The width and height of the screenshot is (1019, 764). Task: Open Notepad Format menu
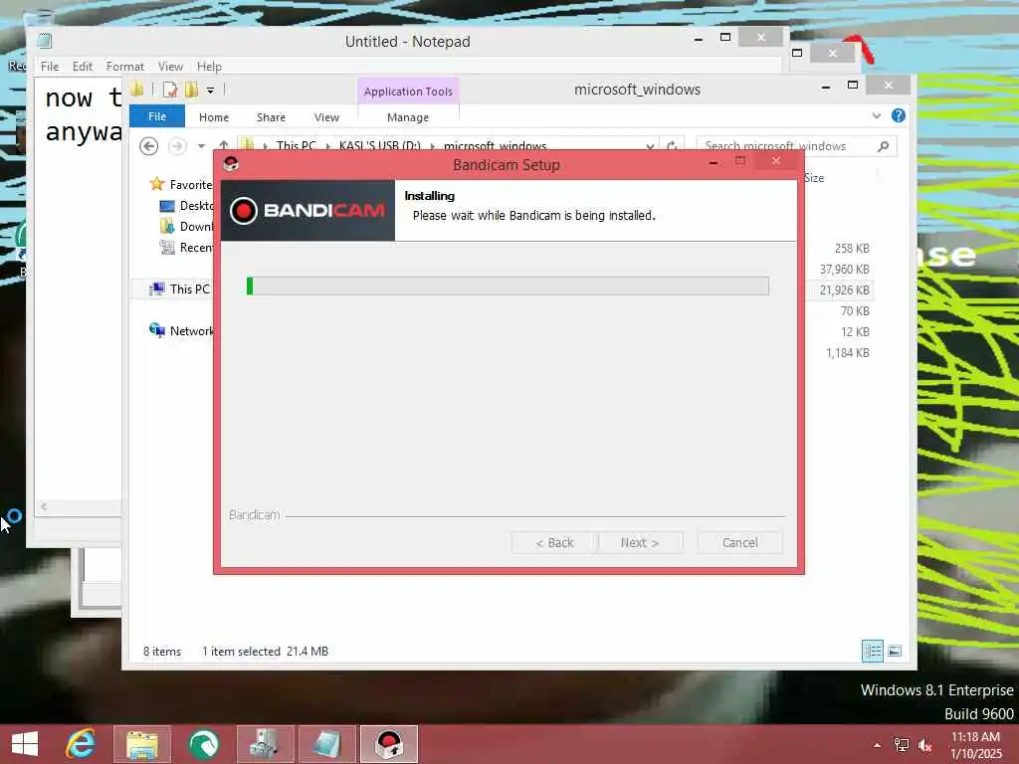[x=124, y=67]
